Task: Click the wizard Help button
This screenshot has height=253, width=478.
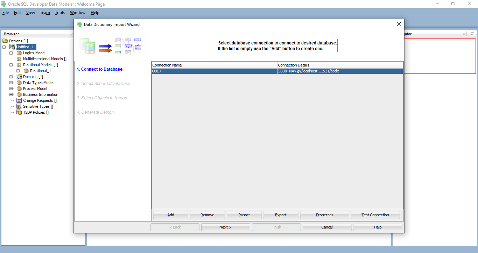Action: pyautogui.click(x=378, y=227)
